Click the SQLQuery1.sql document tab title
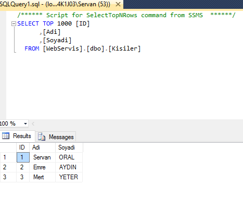The height and width of the screenshot is (198, 243). [x=55, y=4]
